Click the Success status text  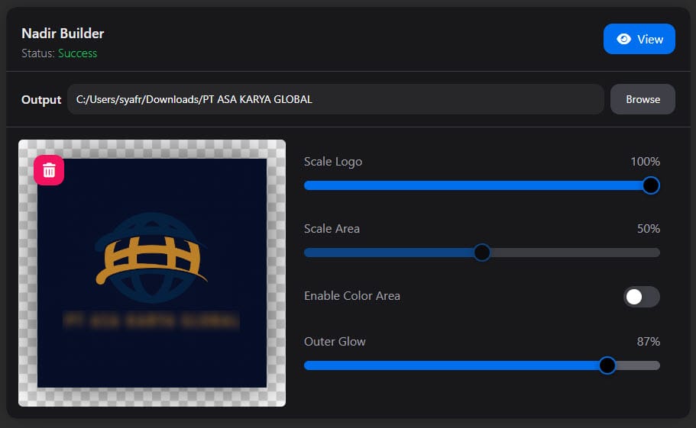(78, 53)
